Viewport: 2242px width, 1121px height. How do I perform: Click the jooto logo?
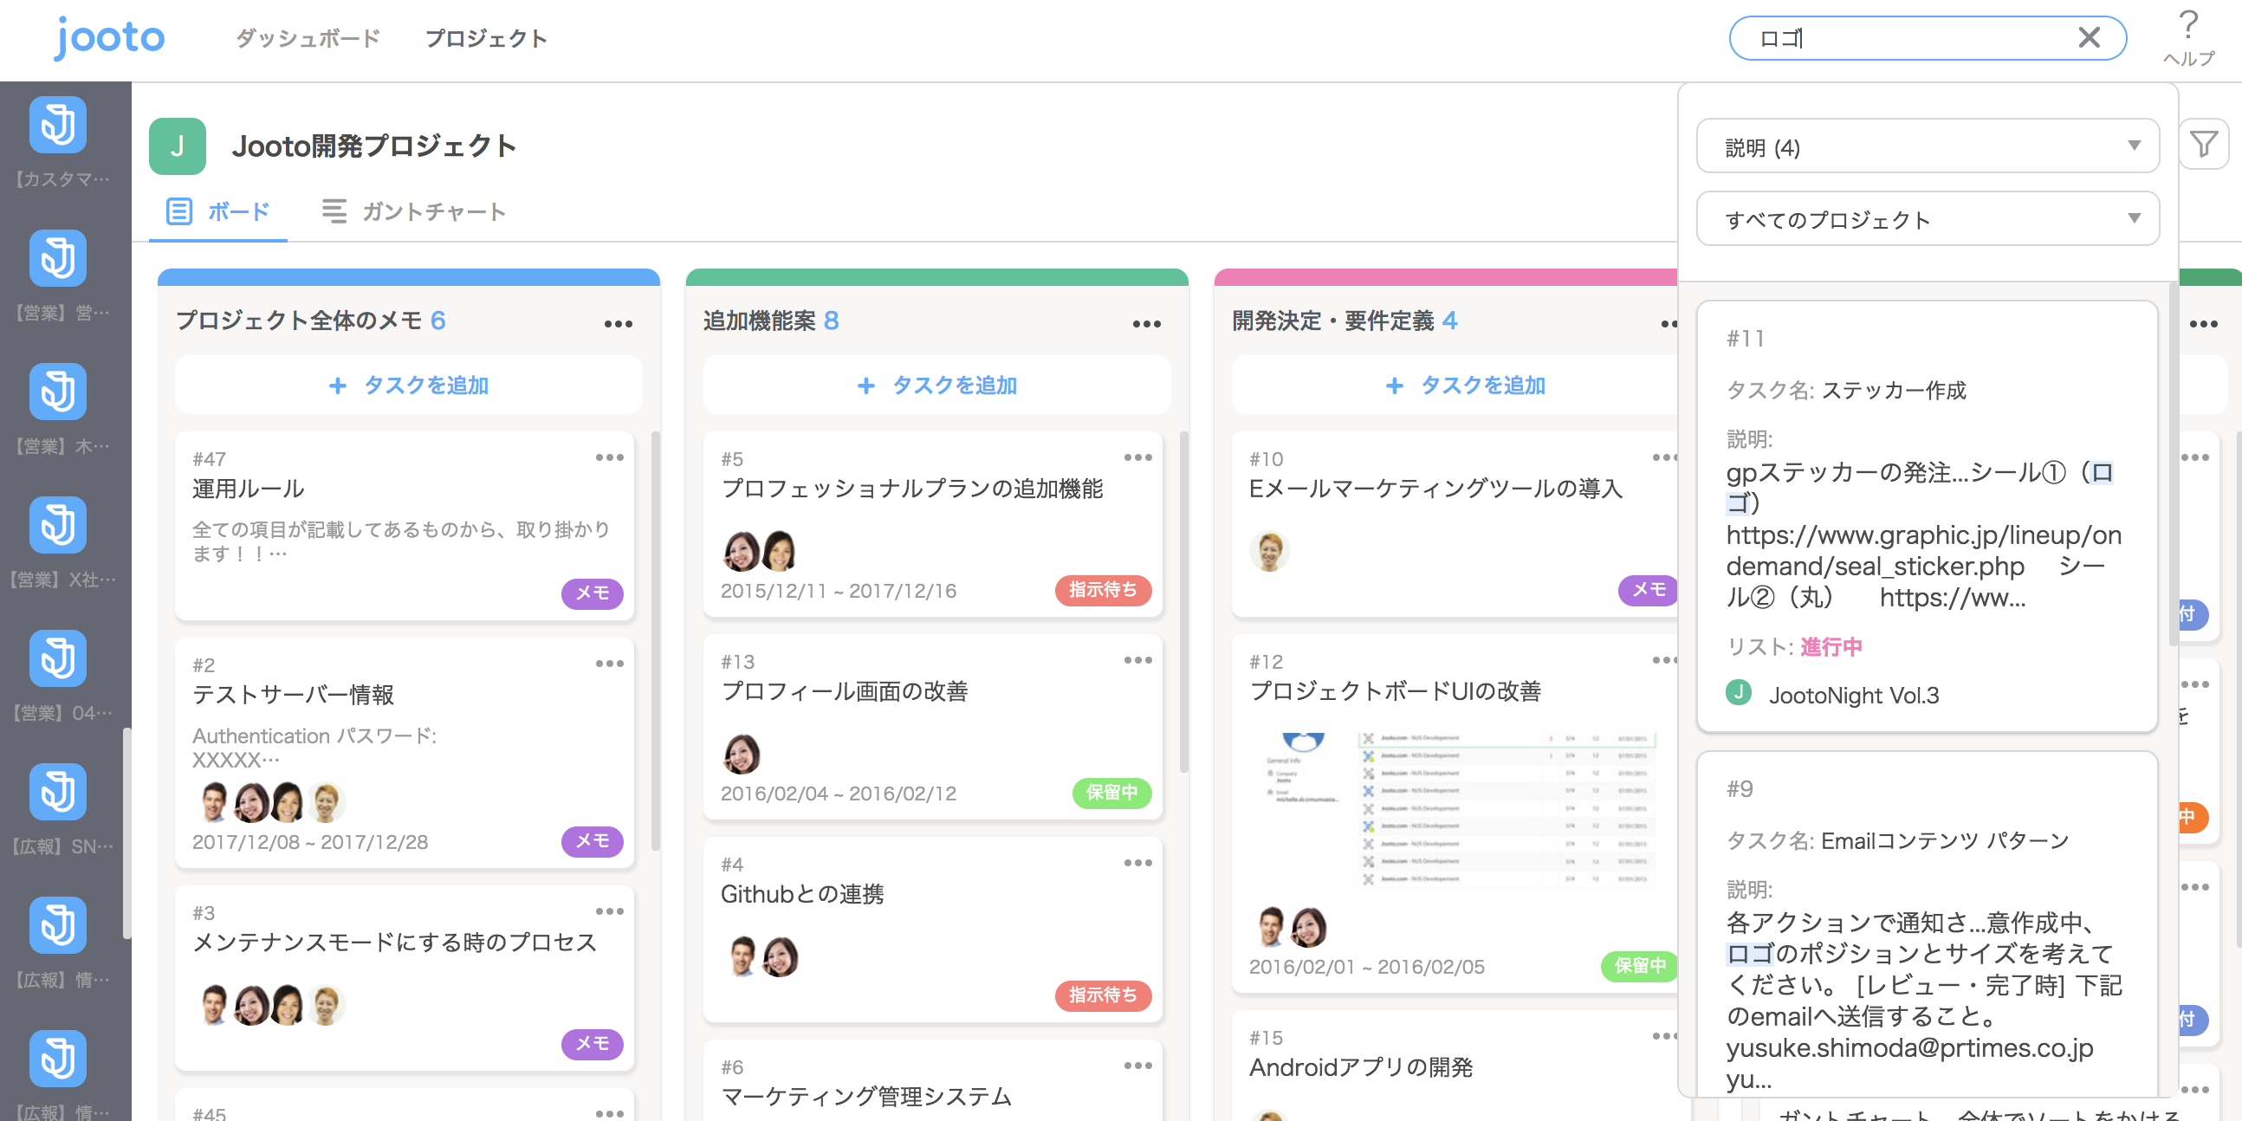click(109, 37)
